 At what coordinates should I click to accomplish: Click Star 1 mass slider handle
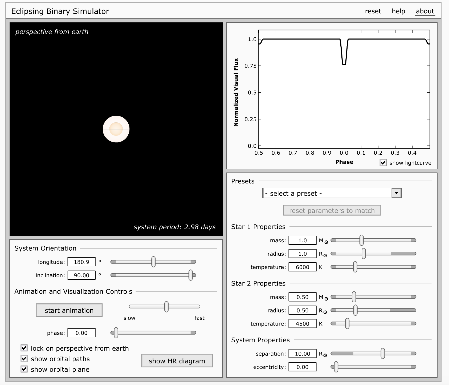tap(361, 240)
